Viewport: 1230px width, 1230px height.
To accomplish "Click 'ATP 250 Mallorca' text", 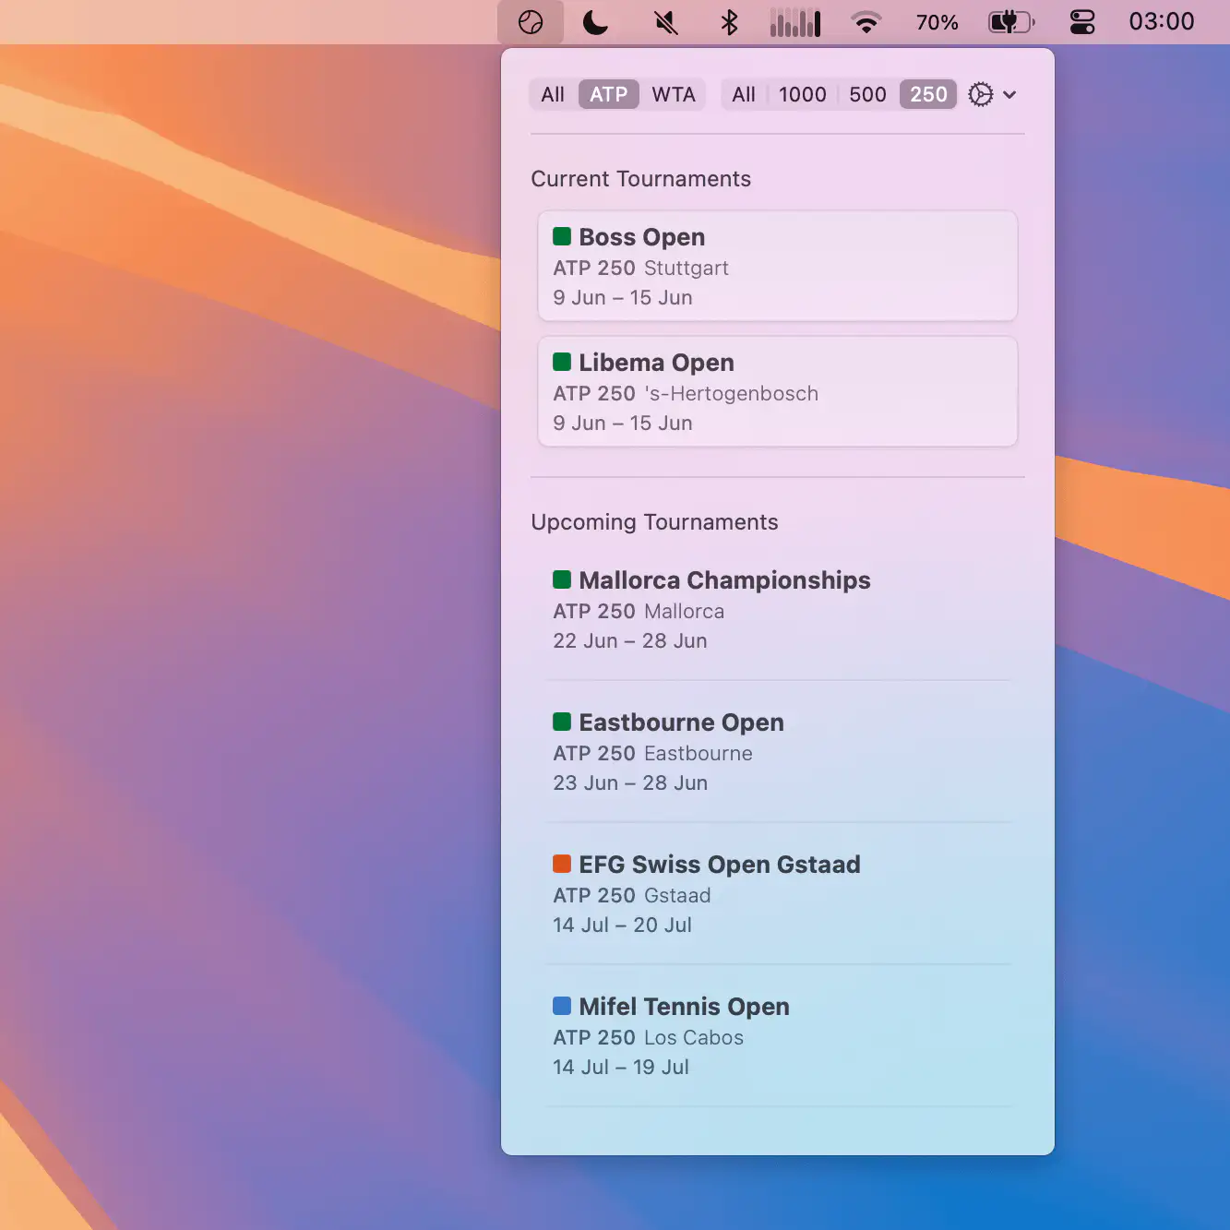I will tap(639, 612).
